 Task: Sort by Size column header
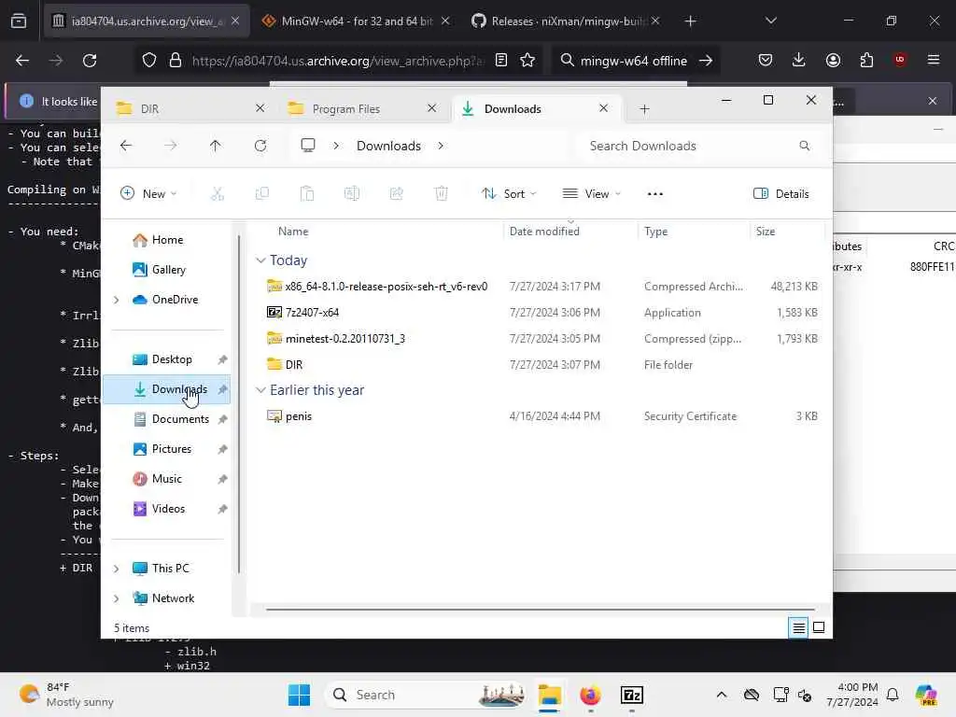coord(766,232)
